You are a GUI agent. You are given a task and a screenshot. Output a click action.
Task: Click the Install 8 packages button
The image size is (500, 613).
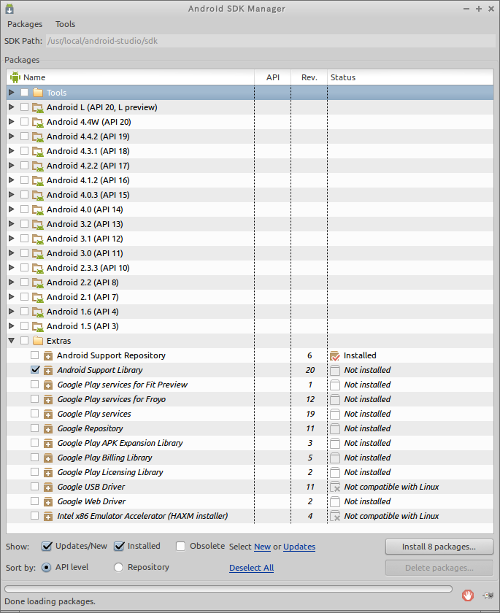439,547
